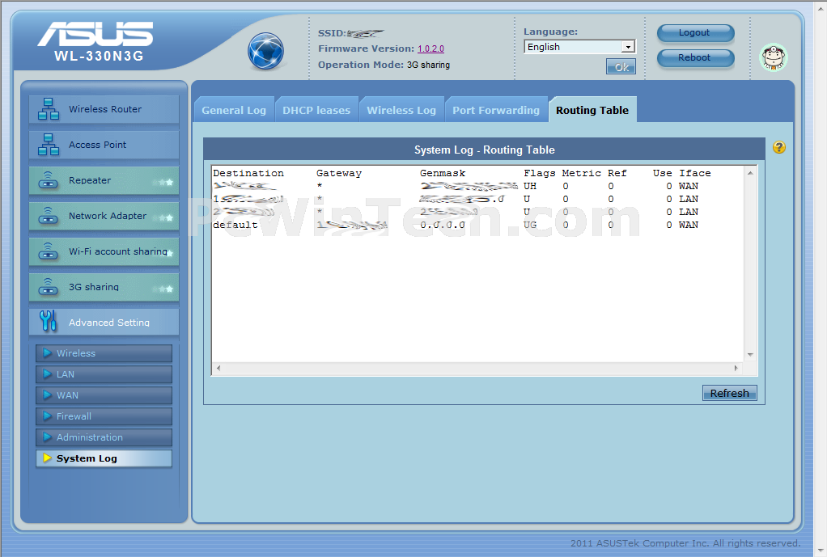Open the Port Forwarding tab

click(x=496, y=110)
